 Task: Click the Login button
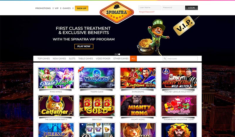(192, 8)
